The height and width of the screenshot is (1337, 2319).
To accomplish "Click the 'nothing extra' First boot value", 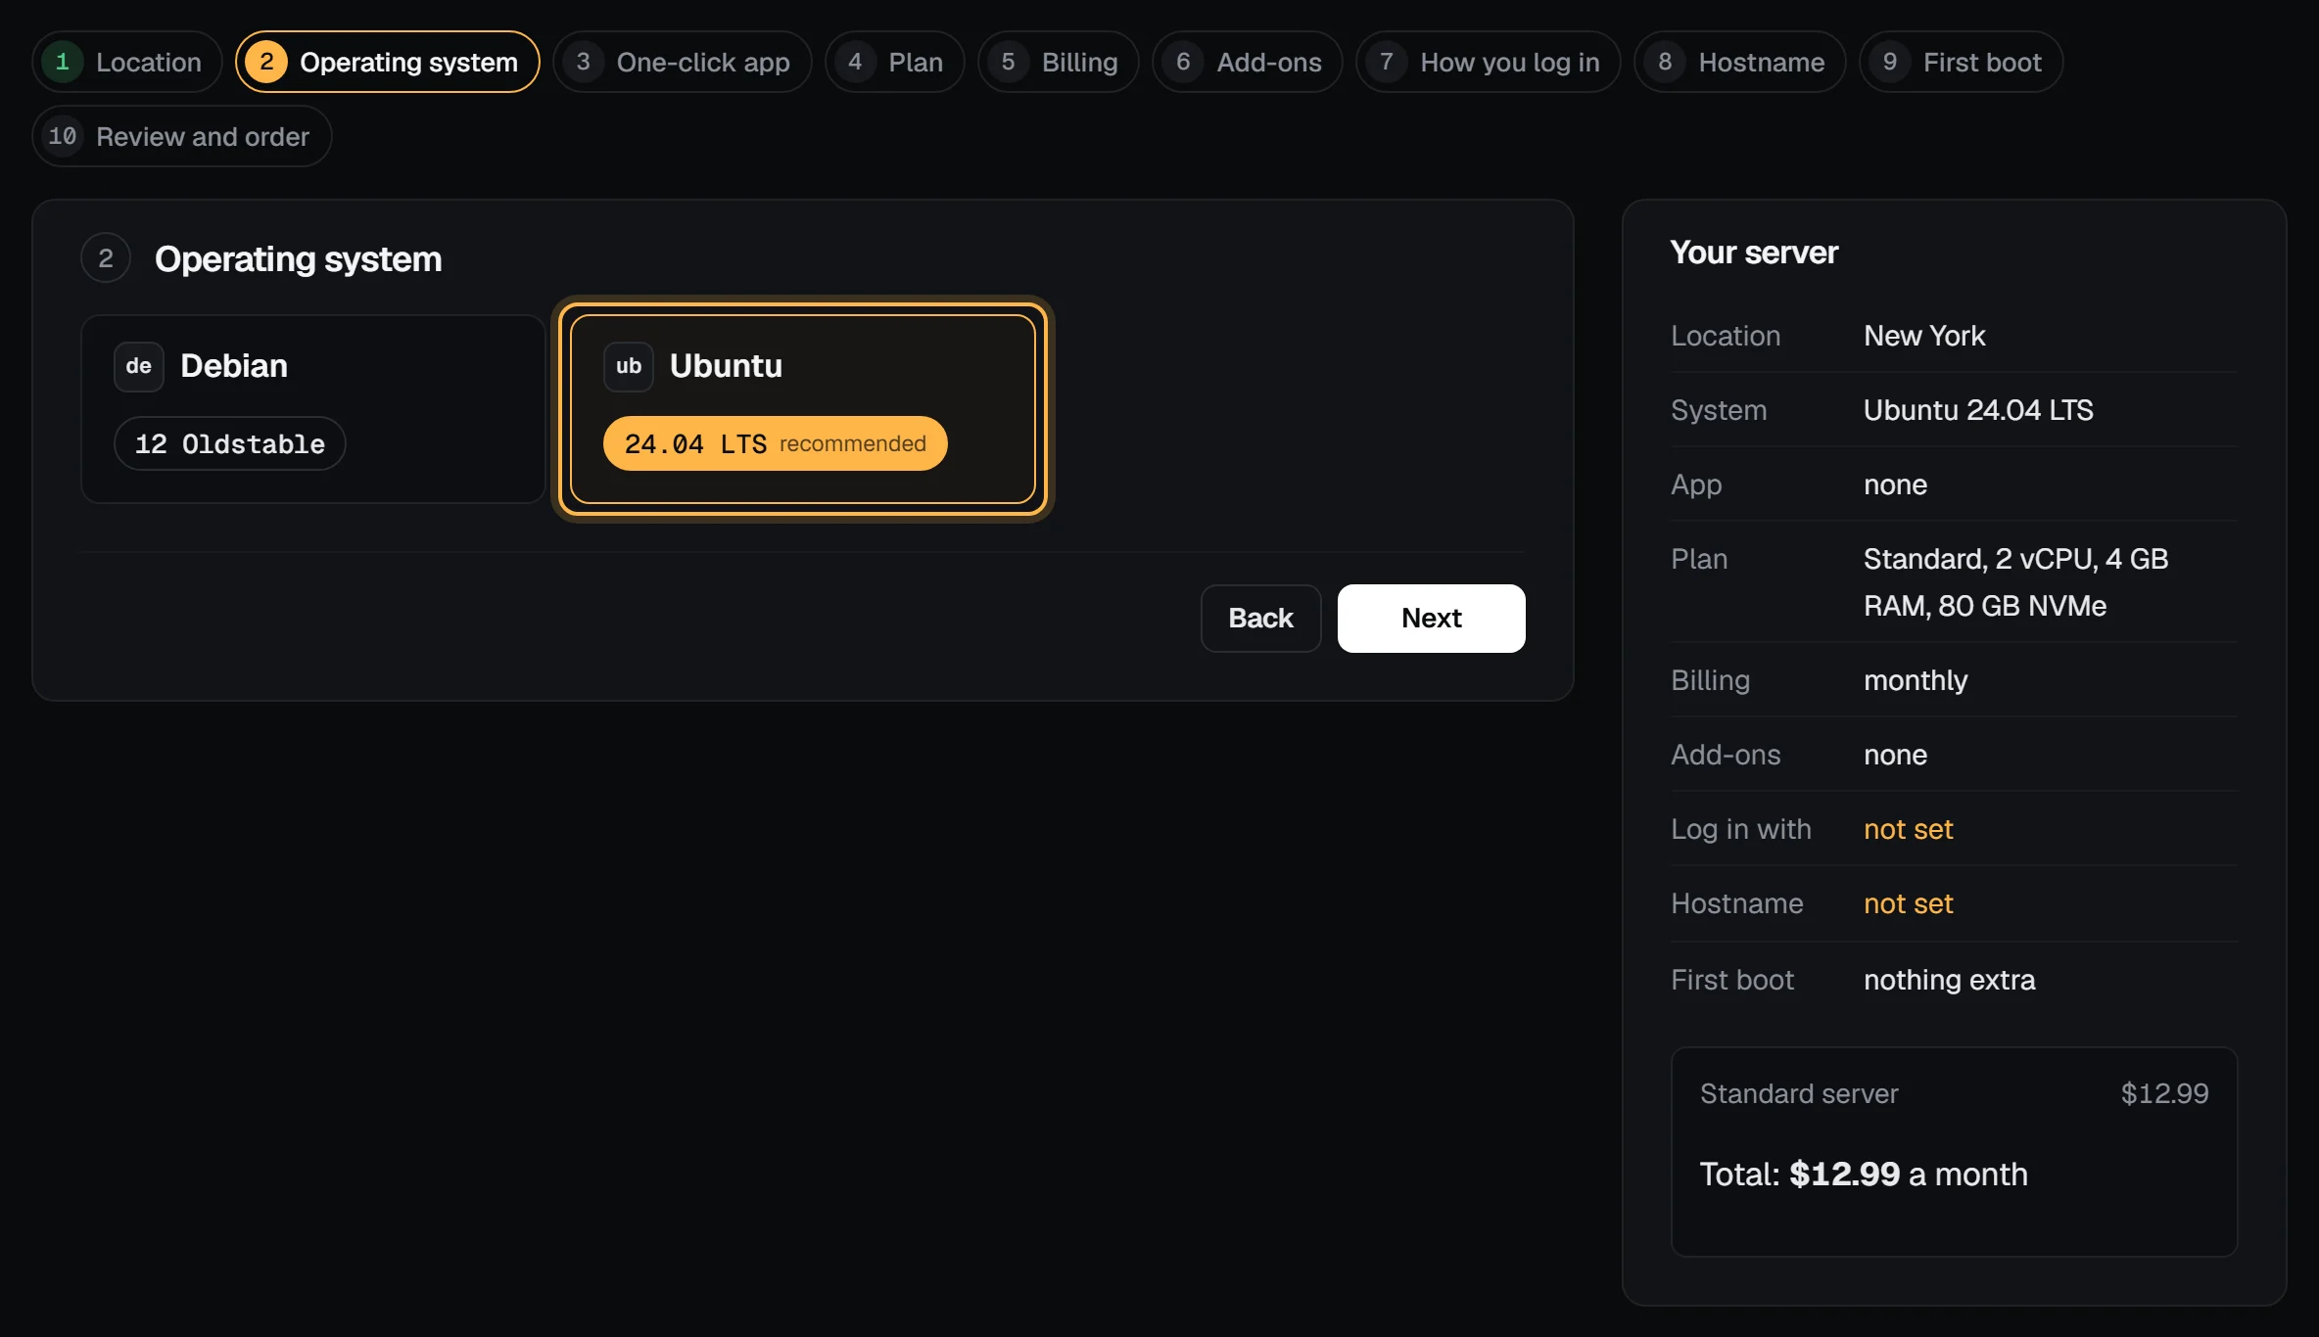I will point(1949,980).
